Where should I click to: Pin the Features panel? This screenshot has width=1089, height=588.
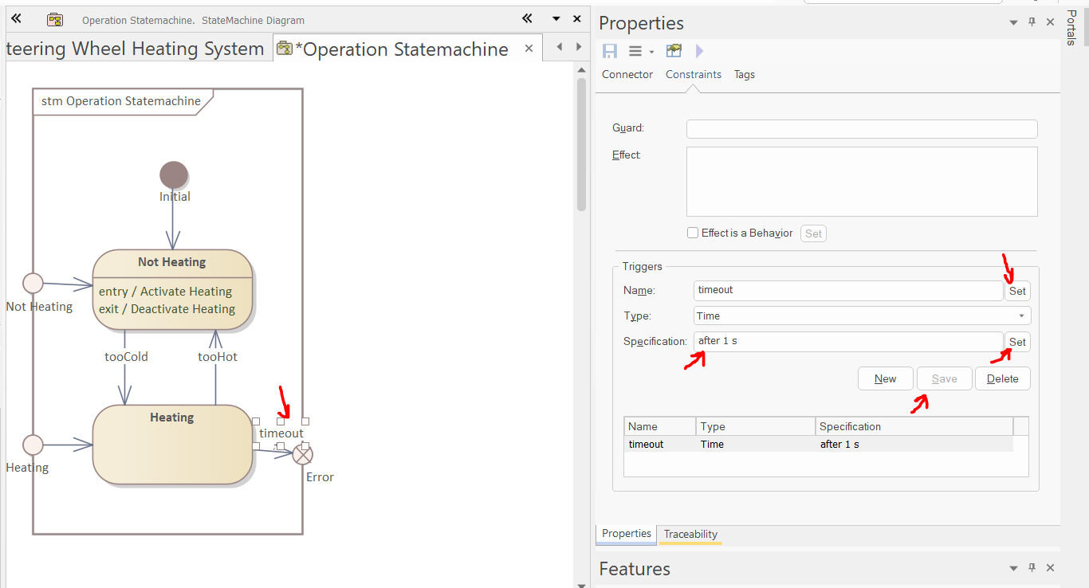click(x=1032, y=568)
